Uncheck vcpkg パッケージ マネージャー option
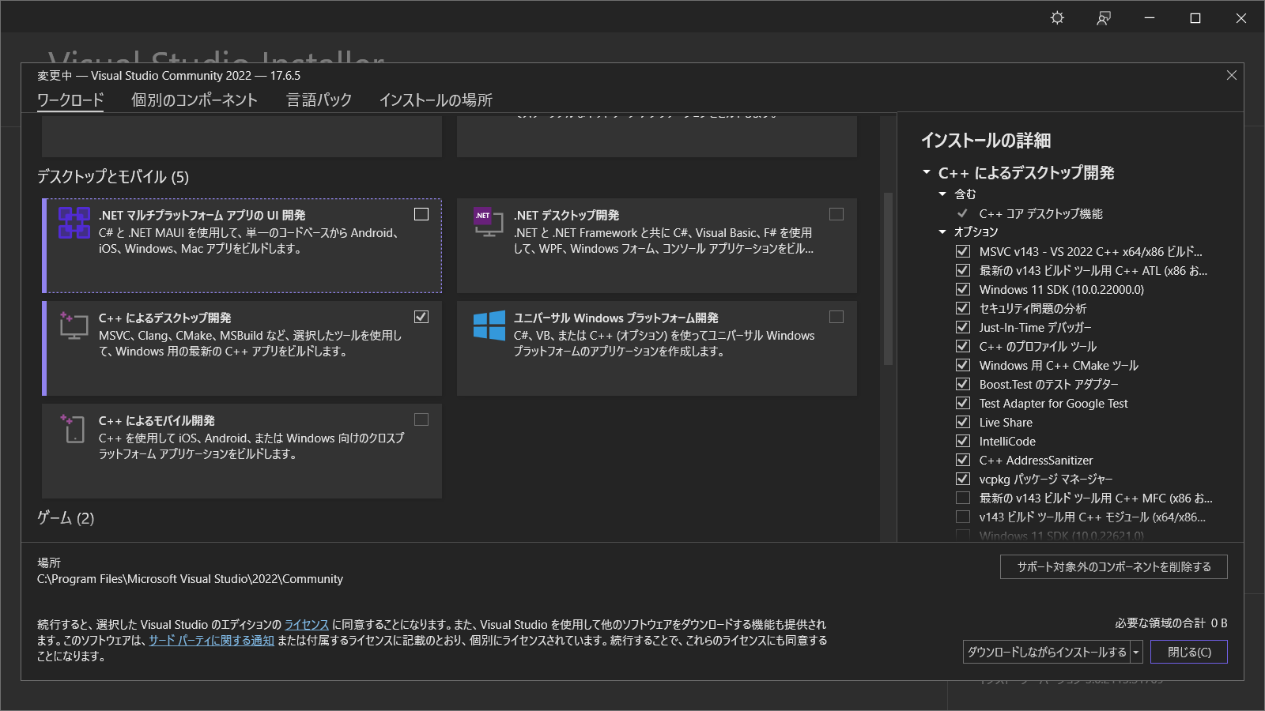The height and width of the screenshot is (711, 1265). coord(963,479)
